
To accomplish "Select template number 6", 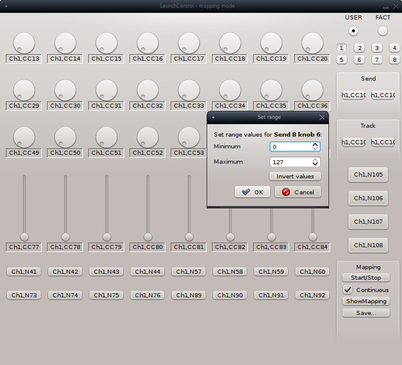I will pyautogui.click(x=359, y=59).
